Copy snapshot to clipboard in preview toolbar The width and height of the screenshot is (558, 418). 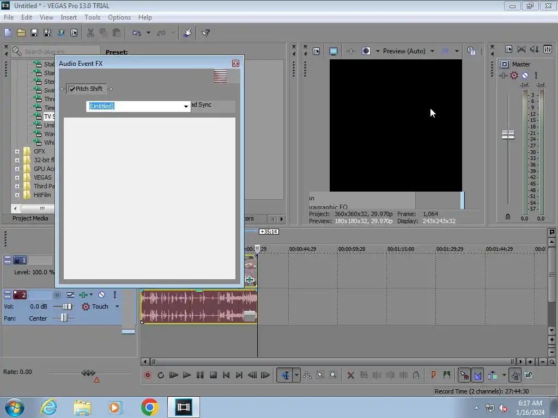click(x=471, y=51)
